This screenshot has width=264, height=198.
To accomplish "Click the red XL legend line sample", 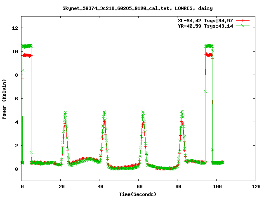I will click(243, 21).
